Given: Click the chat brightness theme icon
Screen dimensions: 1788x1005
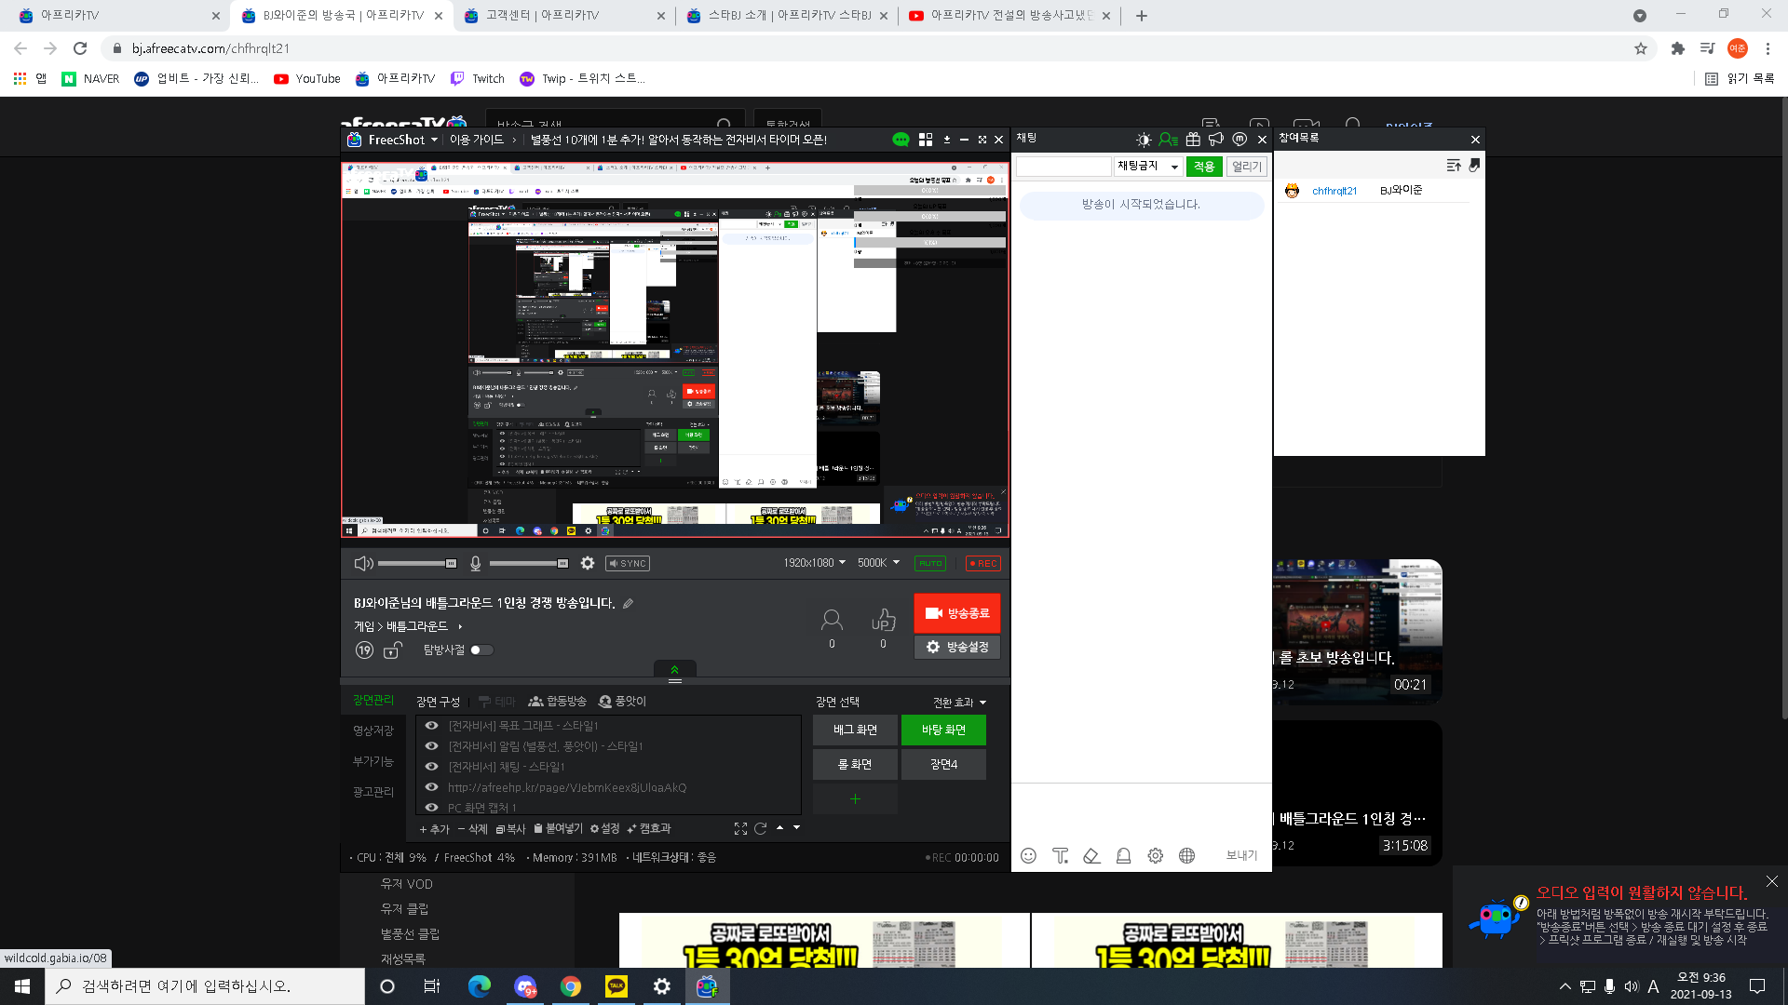Looking at the screenshot, I should pyautogui.click(x=1144, y=140).
